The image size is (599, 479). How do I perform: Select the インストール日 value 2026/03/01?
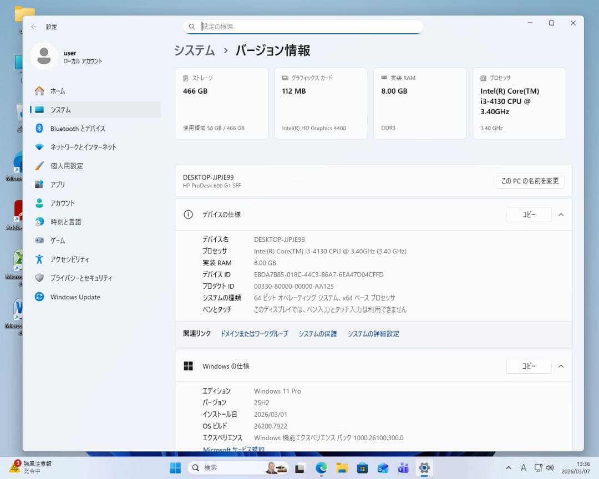(x=271, y=415)
